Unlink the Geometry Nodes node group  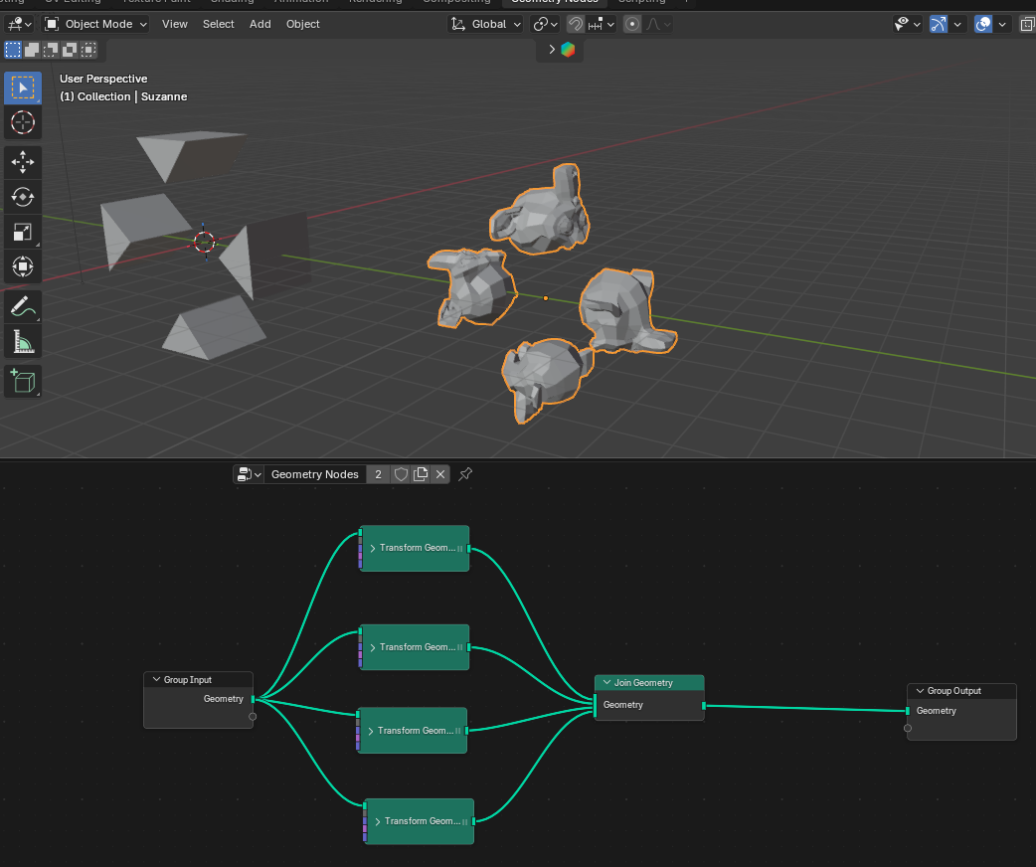point(440,474)
